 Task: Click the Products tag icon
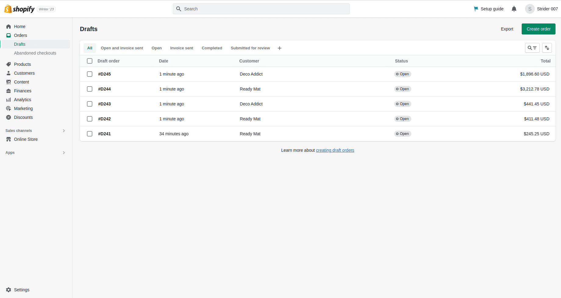tap(9, 64)
